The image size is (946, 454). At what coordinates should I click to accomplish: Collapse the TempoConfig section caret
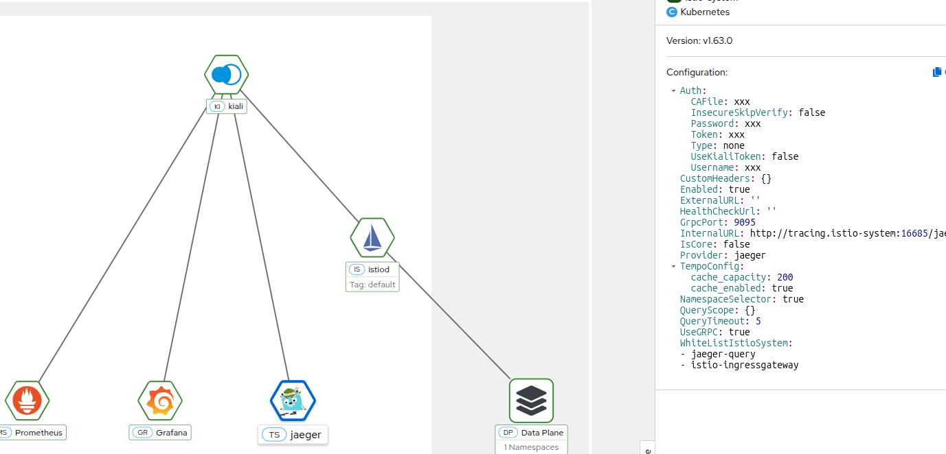pos(673,266)
